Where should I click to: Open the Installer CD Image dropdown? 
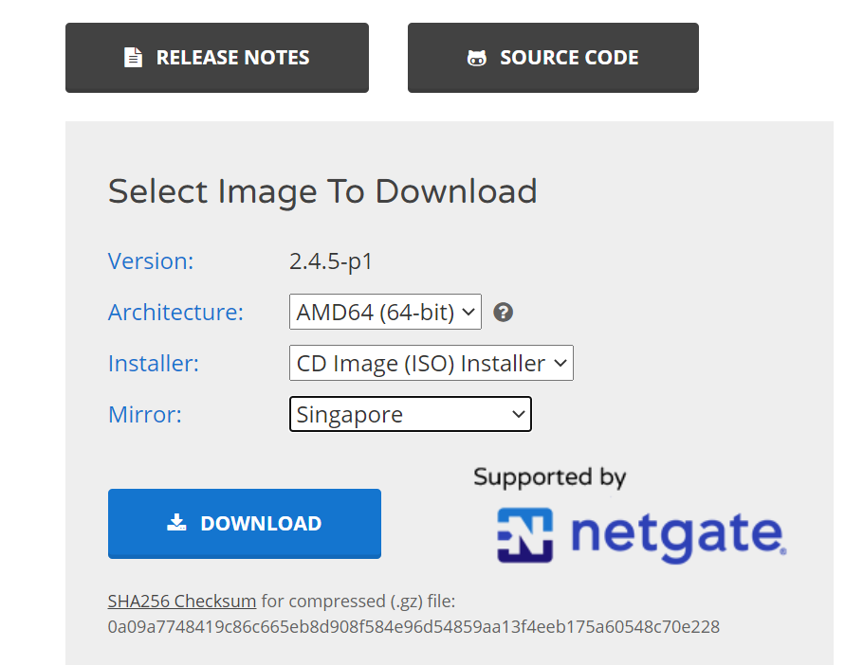[x=431, y=363]
